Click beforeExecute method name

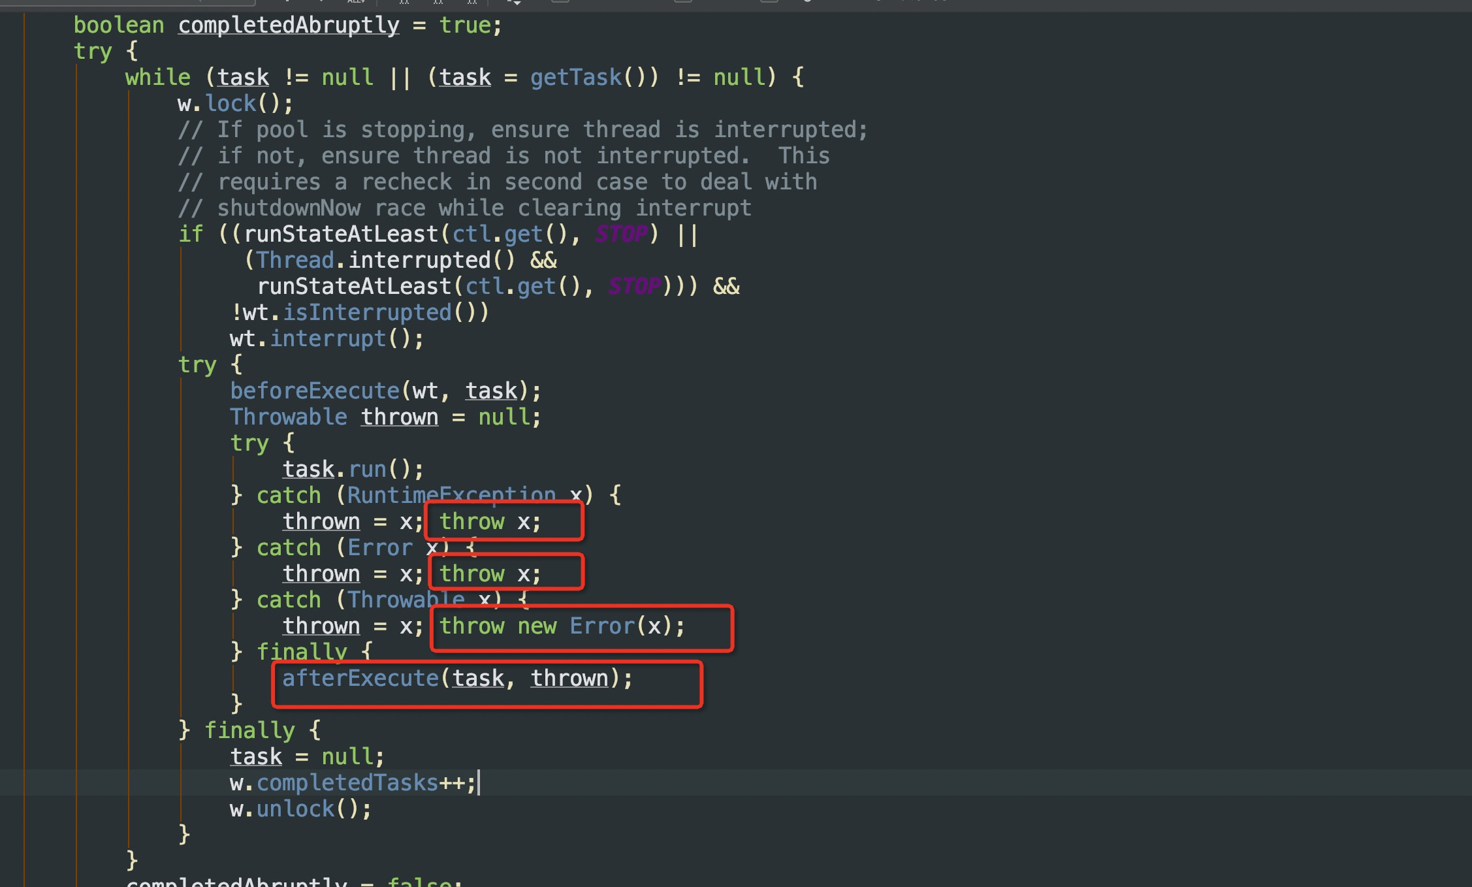314,391
